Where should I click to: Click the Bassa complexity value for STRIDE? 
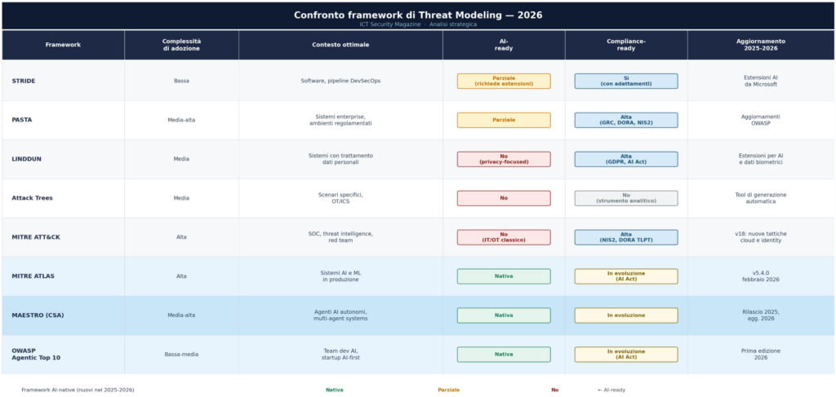[181, 81]
